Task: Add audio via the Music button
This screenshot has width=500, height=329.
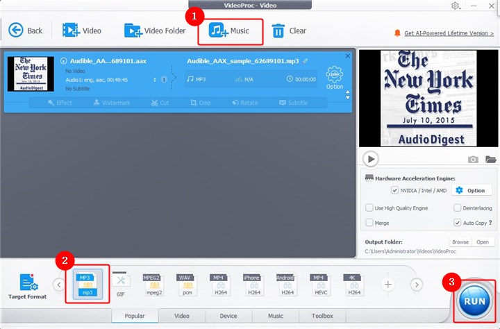Action: click(231, 31)
